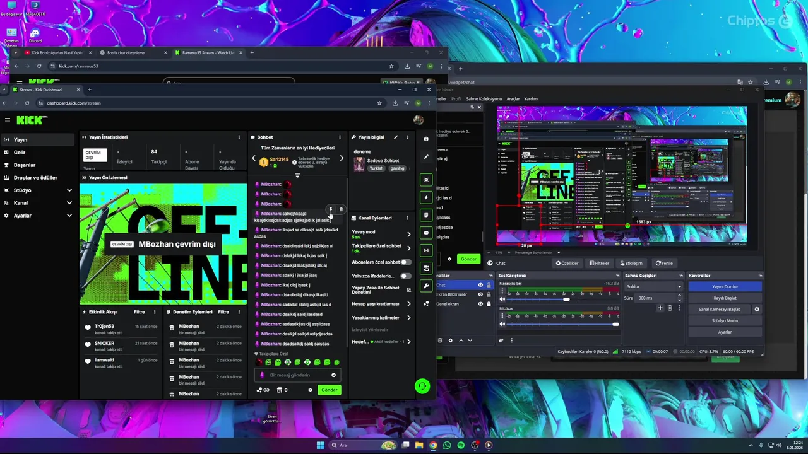Mute Mic/Aux speaker icon in OBS
Viewport: 808px width, 454px height.
coord(502,324)
